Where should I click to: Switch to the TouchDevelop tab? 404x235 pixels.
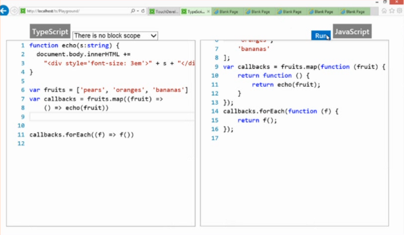tap(164, 11)
